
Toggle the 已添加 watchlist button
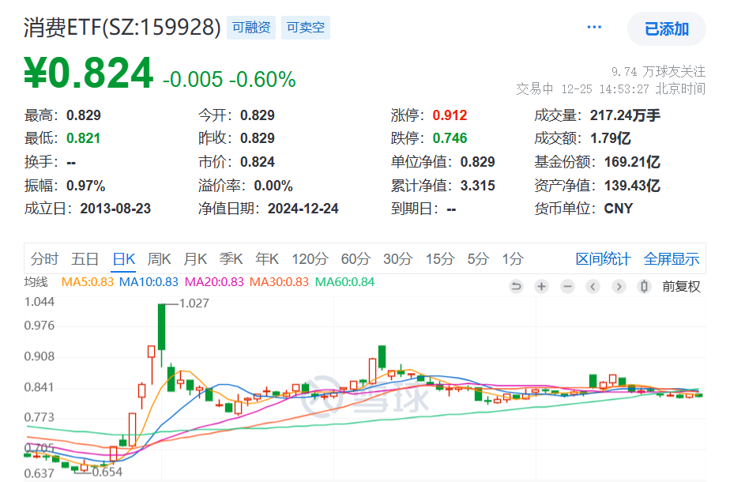pyautogui.click(x=666, y=29)
